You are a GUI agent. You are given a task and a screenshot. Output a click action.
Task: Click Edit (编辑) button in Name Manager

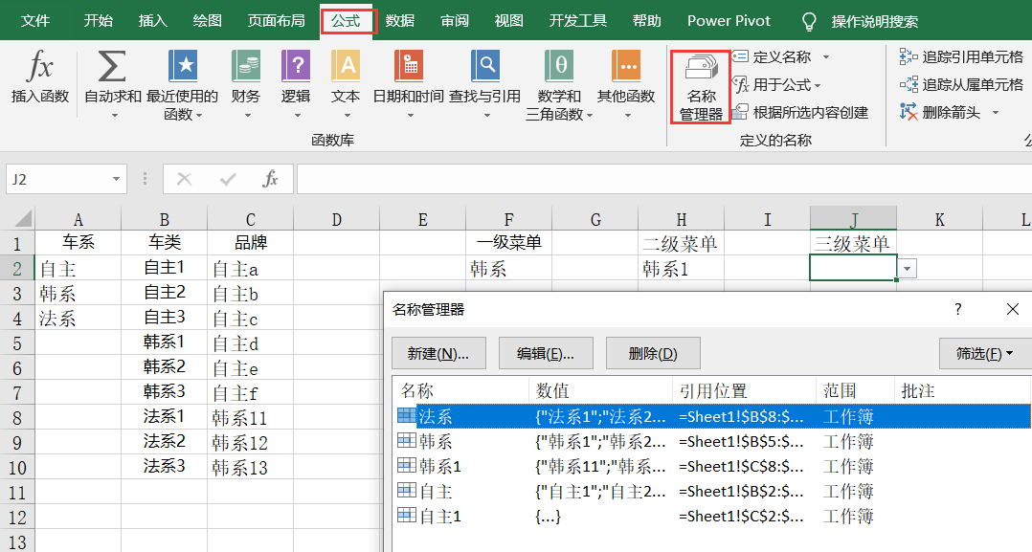click(x=546, y=354)
